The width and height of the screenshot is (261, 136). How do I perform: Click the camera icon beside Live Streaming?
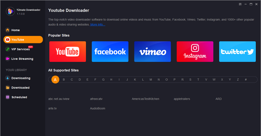pos(8,59)
